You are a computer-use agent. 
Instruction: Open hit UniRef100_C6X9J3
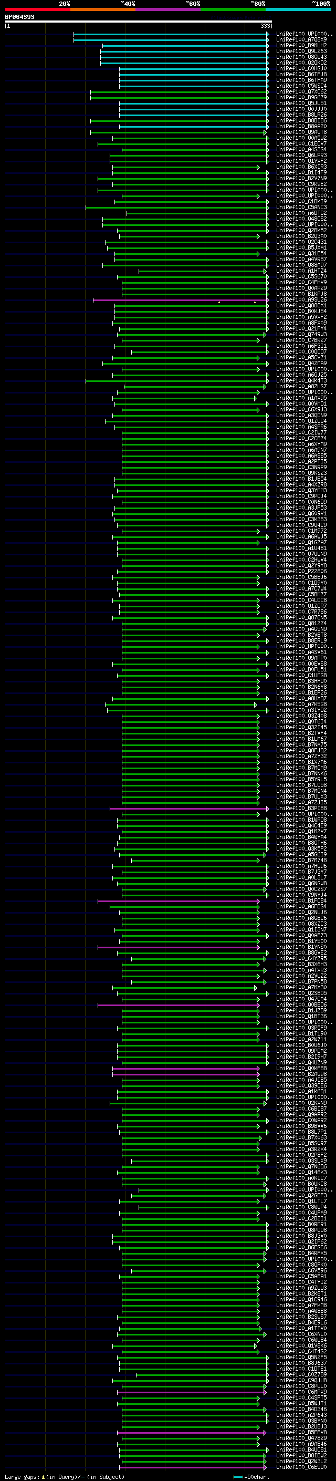[x=301, y=410]
